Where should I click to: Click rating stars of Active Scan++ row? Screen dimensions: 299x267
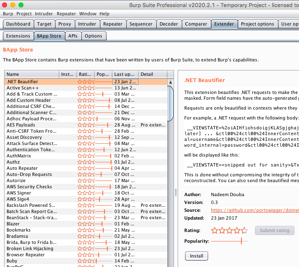(x=86, y=88)
